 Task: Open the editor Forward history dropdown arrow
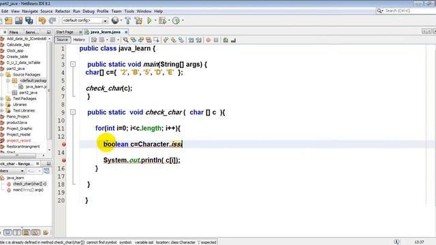pyautogui.click(x=118, y=40)
